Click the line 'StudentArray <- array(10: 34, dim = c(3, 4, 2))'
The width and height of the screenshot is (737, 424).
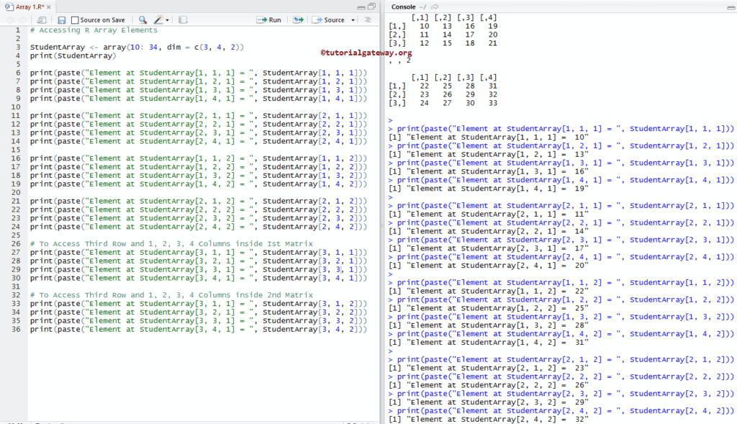coord(137,47)
